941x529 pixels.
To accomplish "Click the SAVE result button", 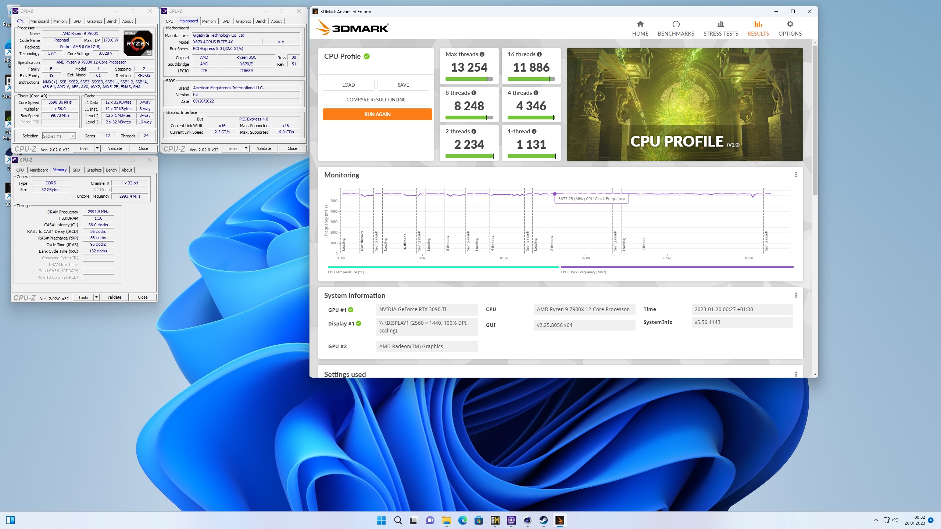I will pos(403,85).
